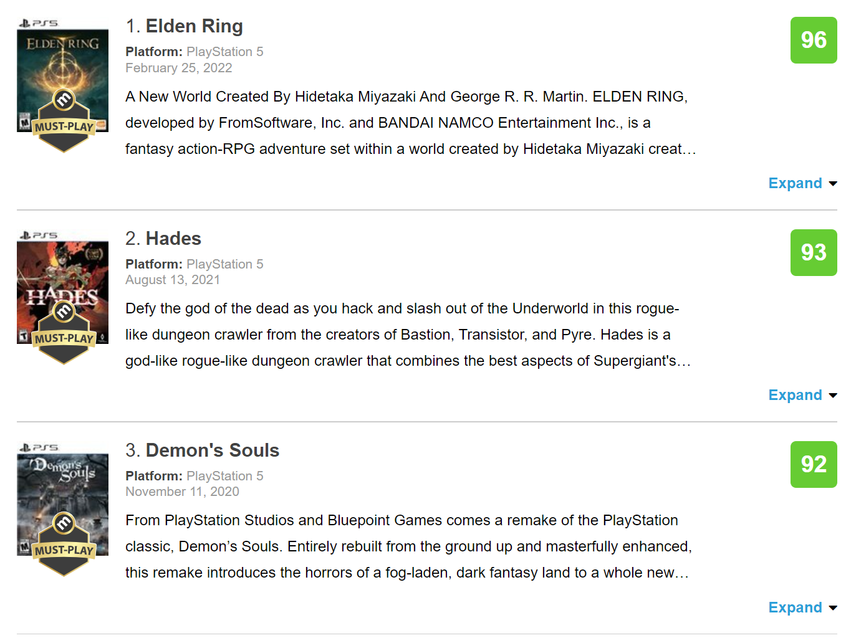851x638 pixels.
Task: Click the PS5 logo above Elden Ring cover
Action: (39, 23)
